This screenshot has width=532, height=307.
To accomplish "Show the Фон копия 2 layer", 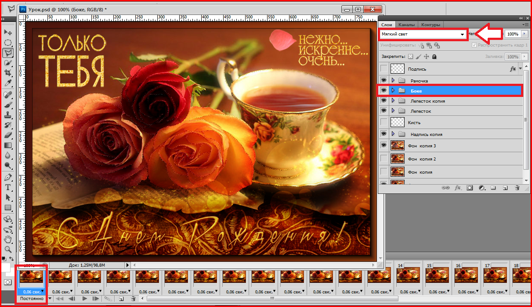I will 384,158.
